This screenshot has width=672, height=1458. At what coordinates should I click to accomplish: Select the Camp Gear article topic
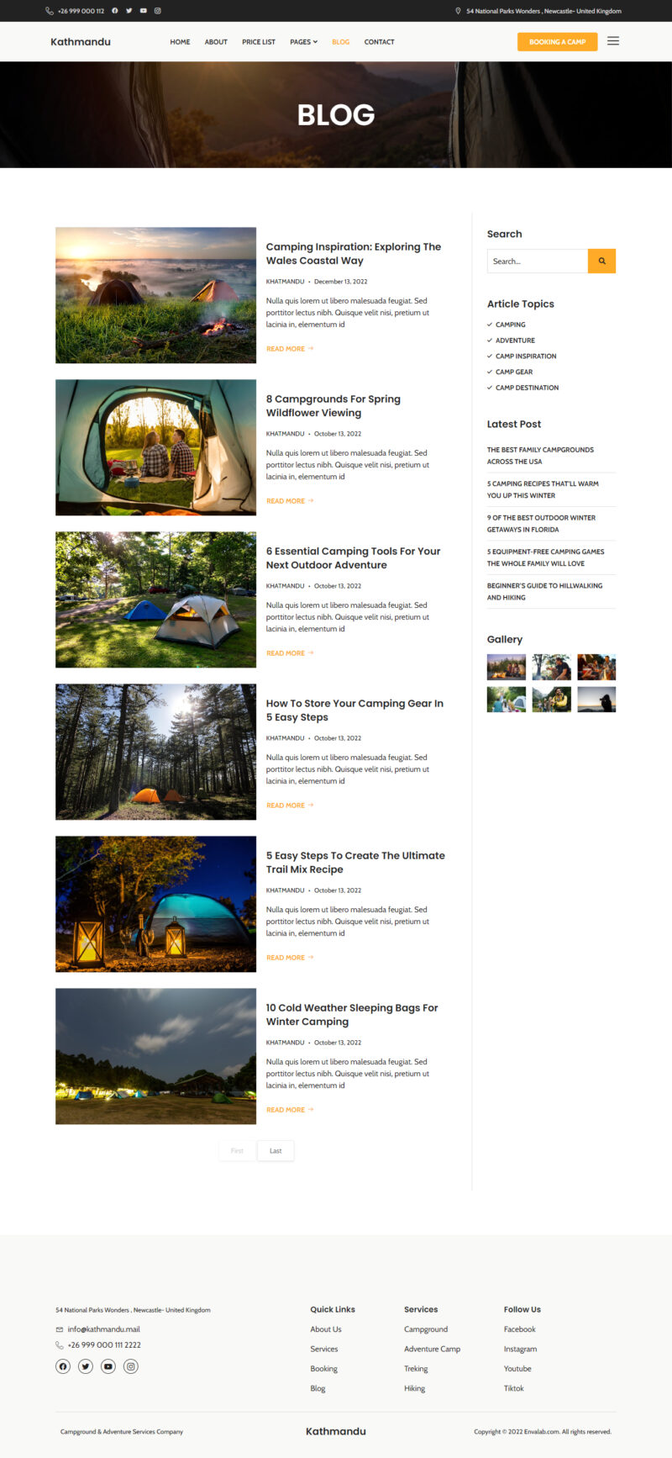pos(514,372)
